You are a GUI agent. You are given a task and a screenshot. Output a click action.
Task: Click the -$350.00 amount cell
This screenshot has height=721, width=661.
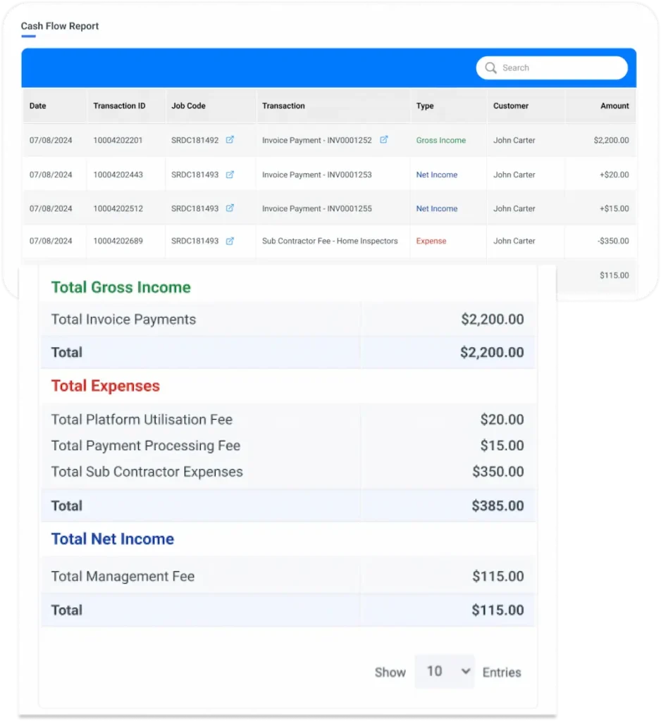pos(613,241)
